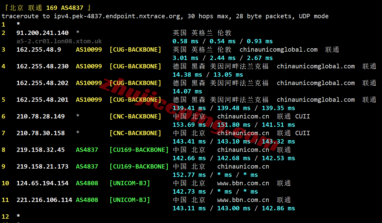Click chinaunicomglobal.com on the 162.255.48.9 row
This screenshot has width=382, height=223.
coord(279,49)
